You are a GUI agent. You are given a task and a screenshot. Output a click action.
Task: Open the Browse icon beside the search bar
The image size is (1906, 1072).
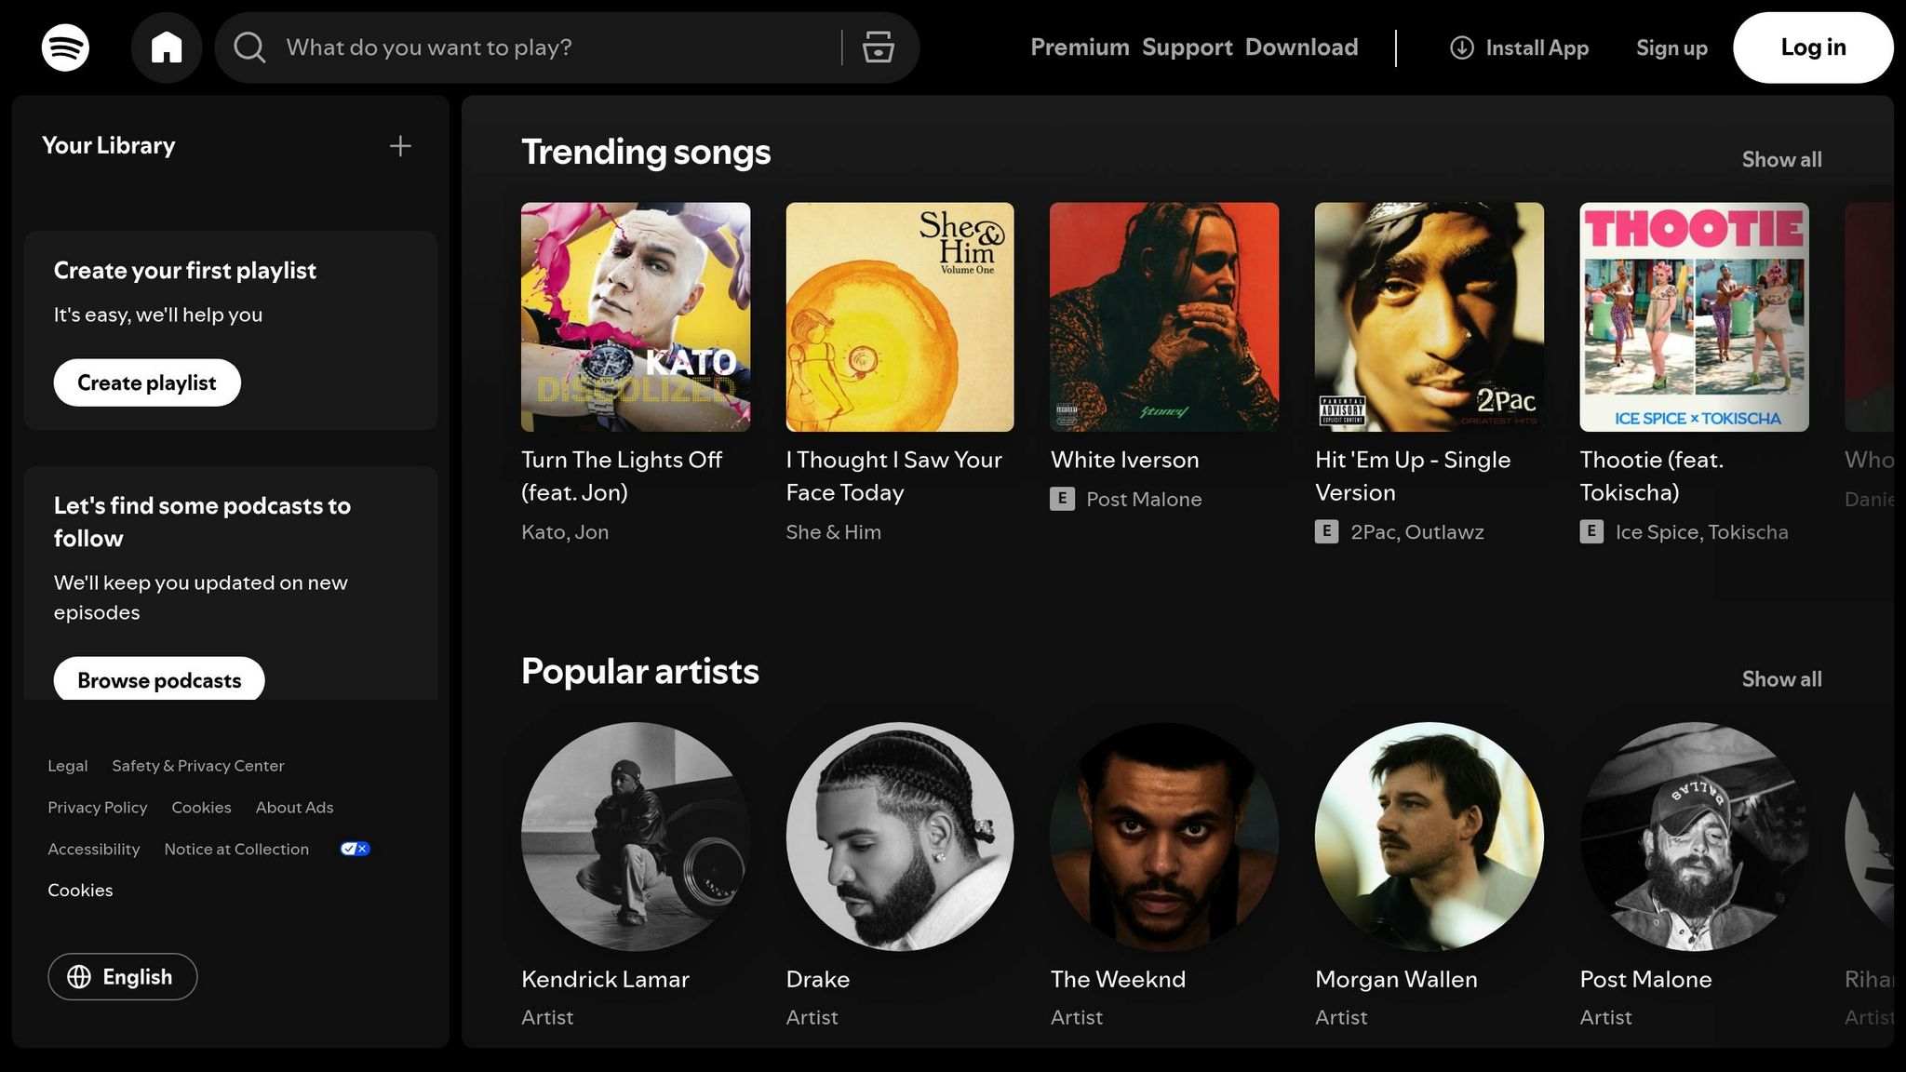tap(876, 47)
